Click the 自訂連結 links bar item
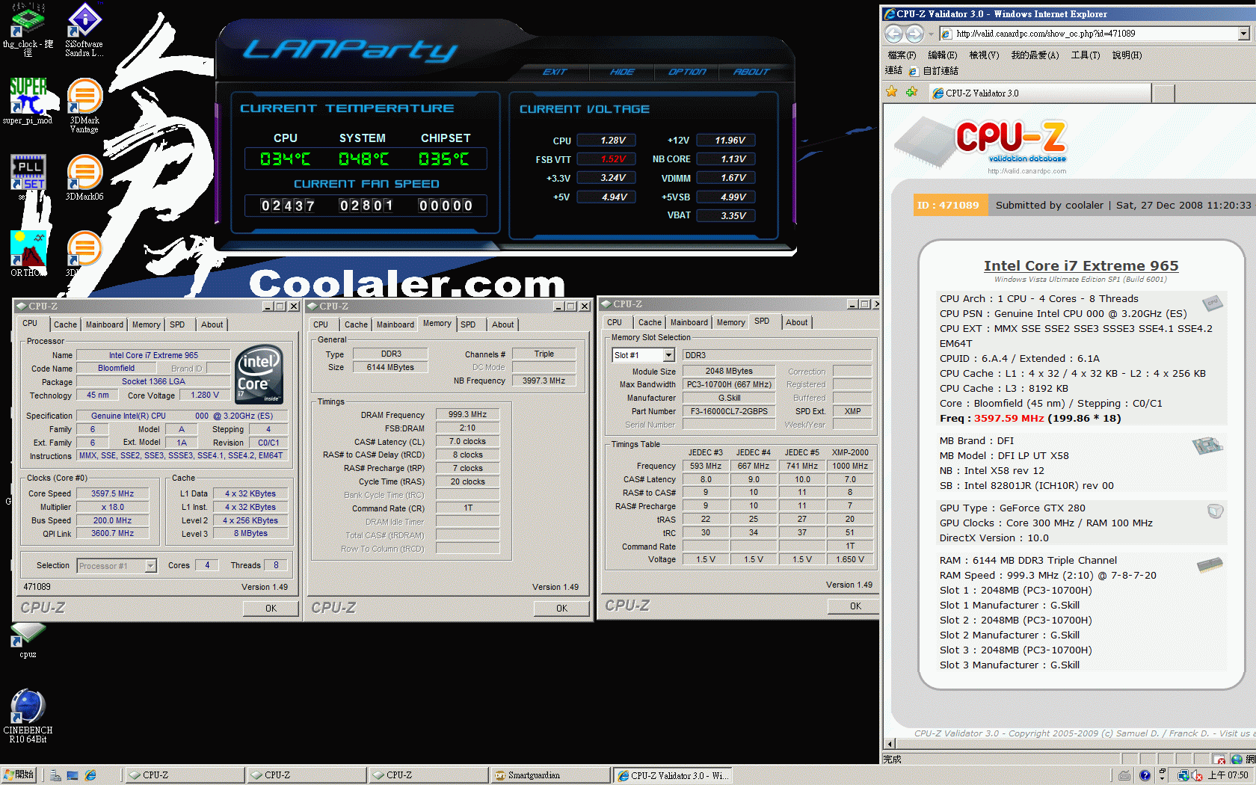Viewport: 1256px width, 785px height. click(933, 71)
